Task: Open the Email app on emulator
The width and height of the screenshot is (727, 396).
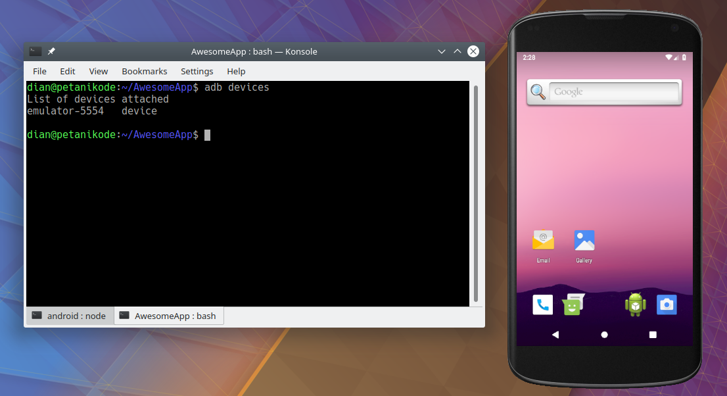Action: click(x=543, y=246)
